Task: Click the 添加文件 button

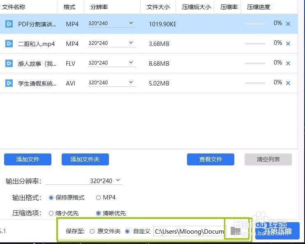Action: (x=28, y=160)
